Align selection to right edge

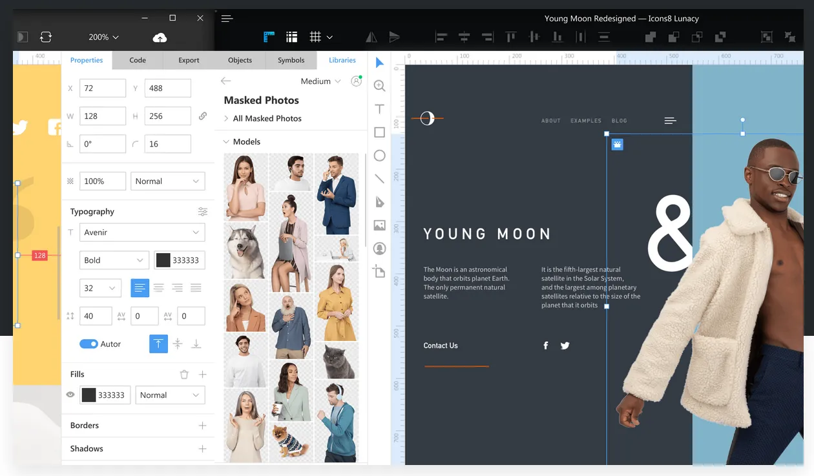tap(488, 37)
